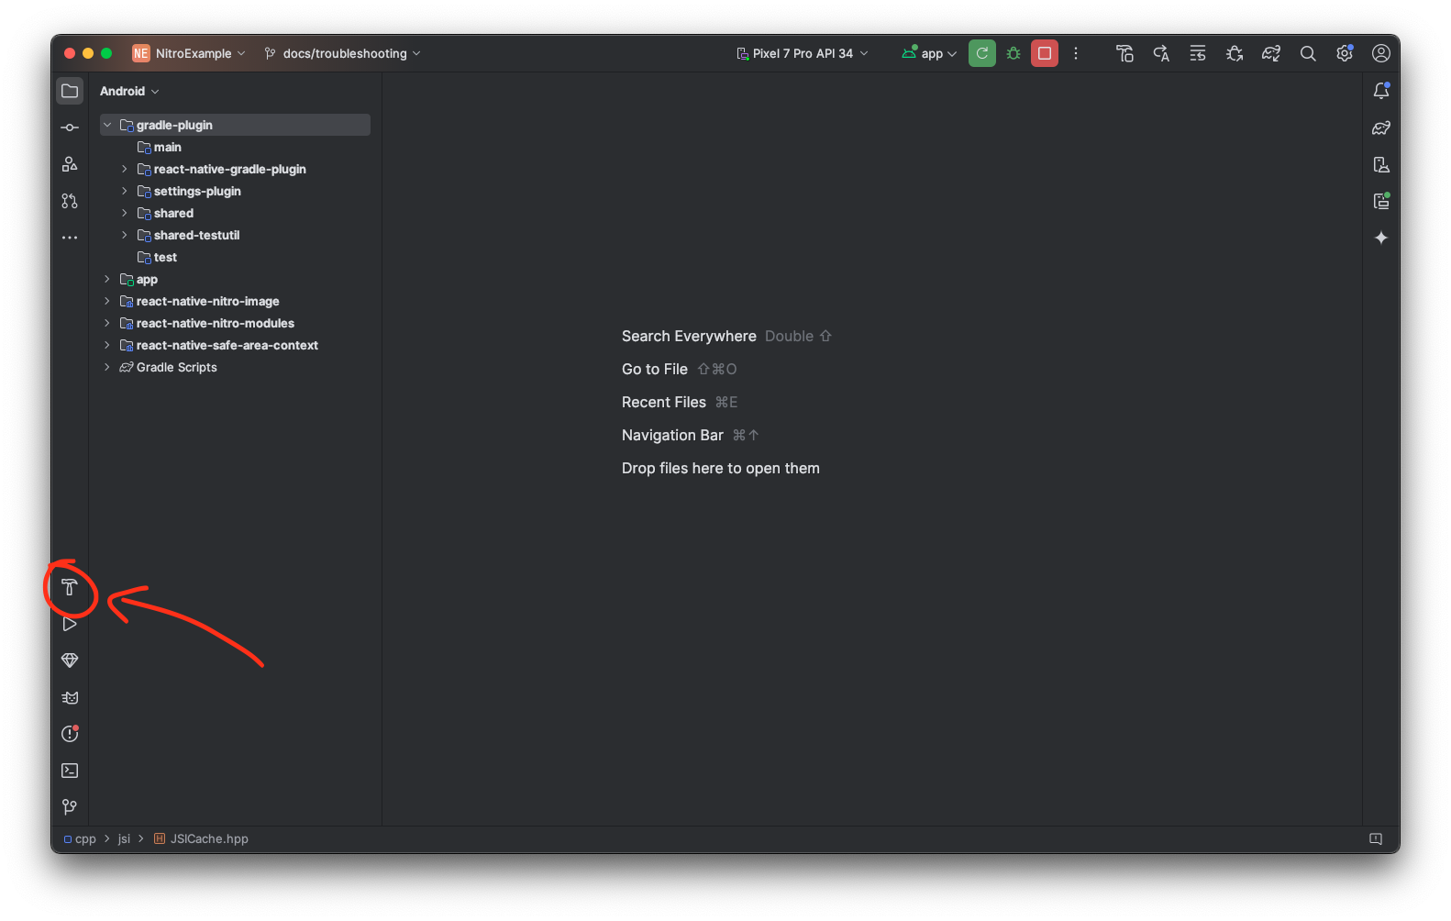Collapse the gradle-plugin folder
1451x921 pixels.
107,125
